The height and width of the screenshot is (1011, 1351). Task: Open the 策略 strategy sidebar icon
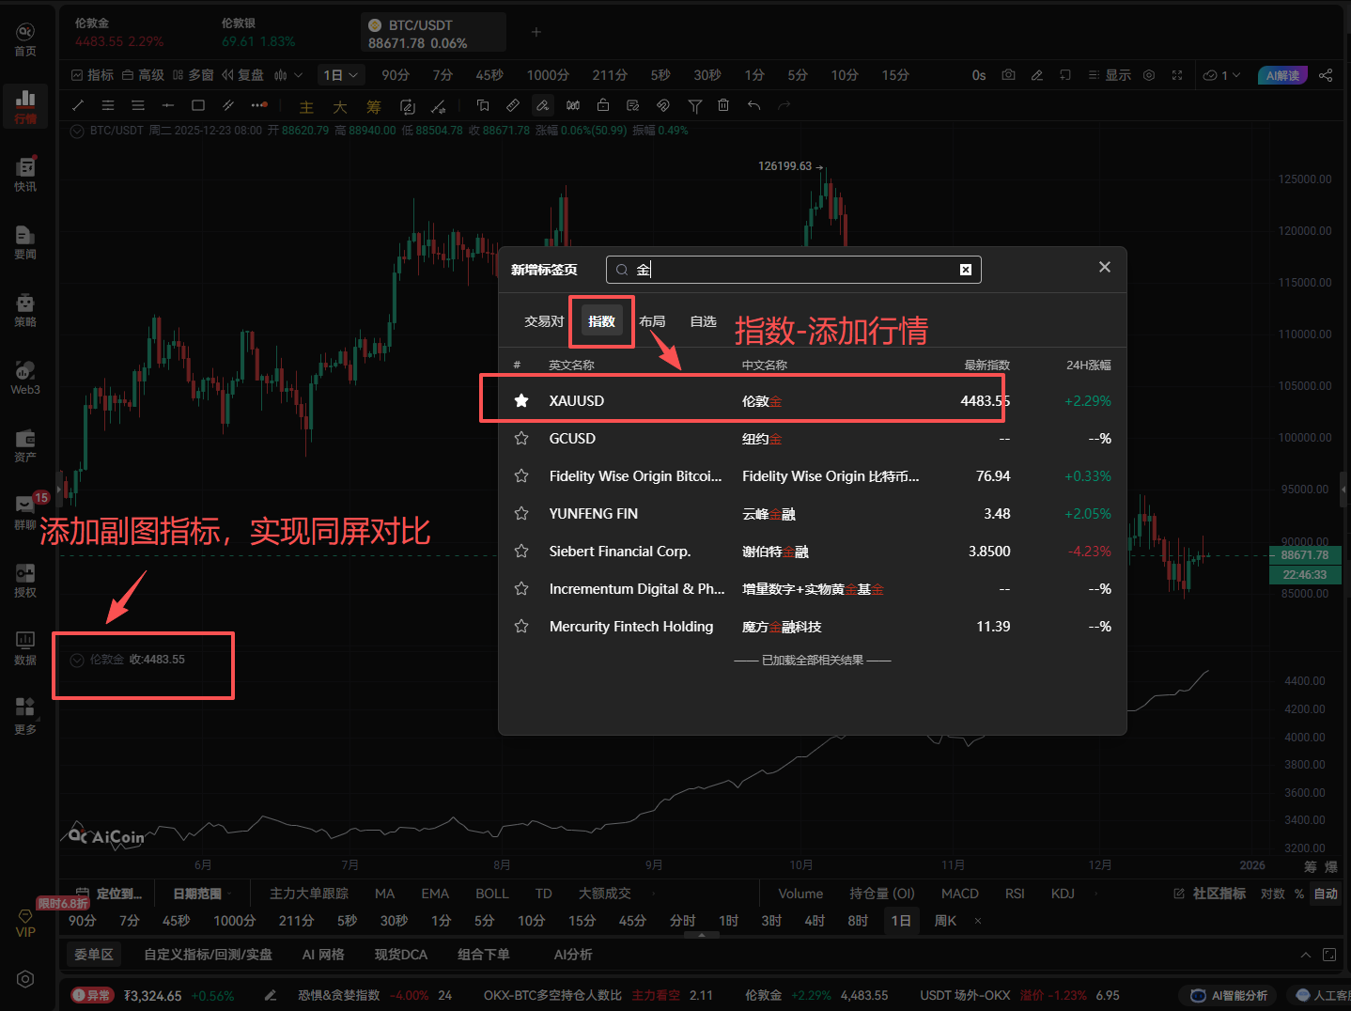pos(25,310)
